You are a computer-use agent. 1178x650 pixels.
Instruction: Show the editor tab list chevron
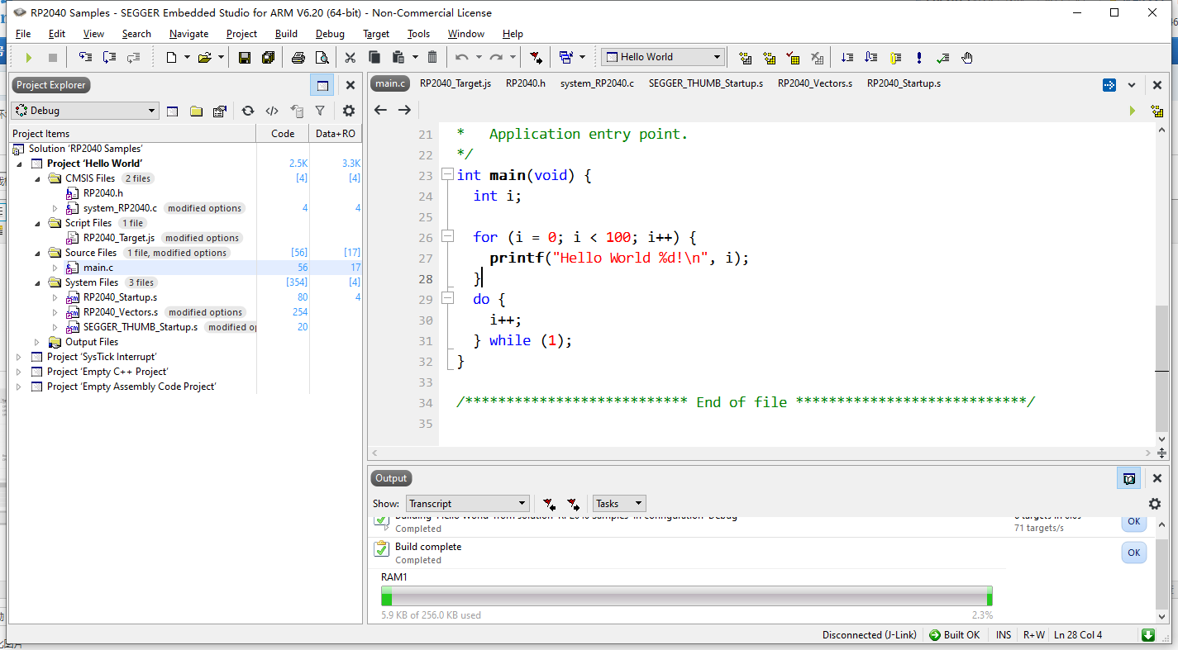[1133, 85]
